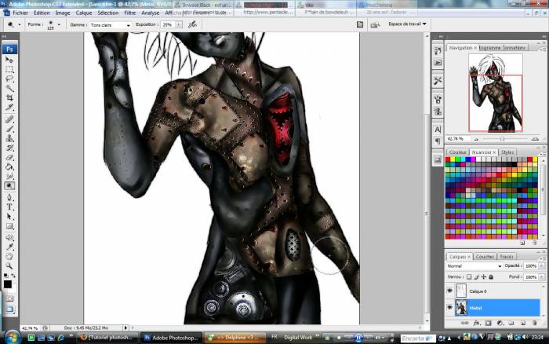Open the Calque menu
549x344 pixels.
[x=84, y=13]
